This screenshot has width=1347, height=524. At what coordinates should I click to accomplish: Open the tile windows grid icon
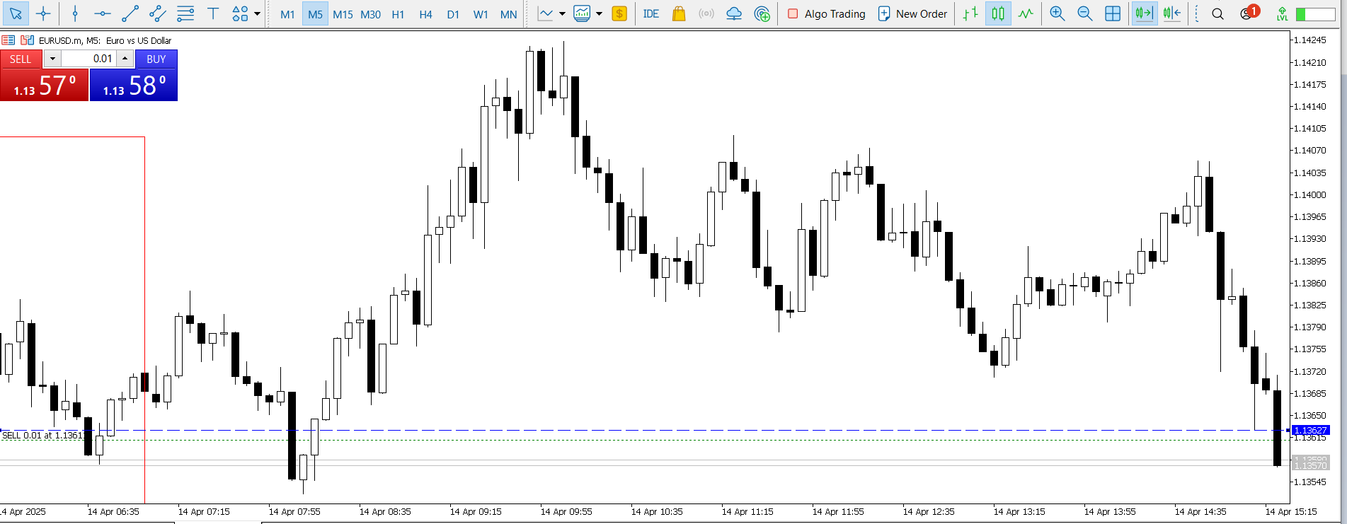tap(1113, 13)
